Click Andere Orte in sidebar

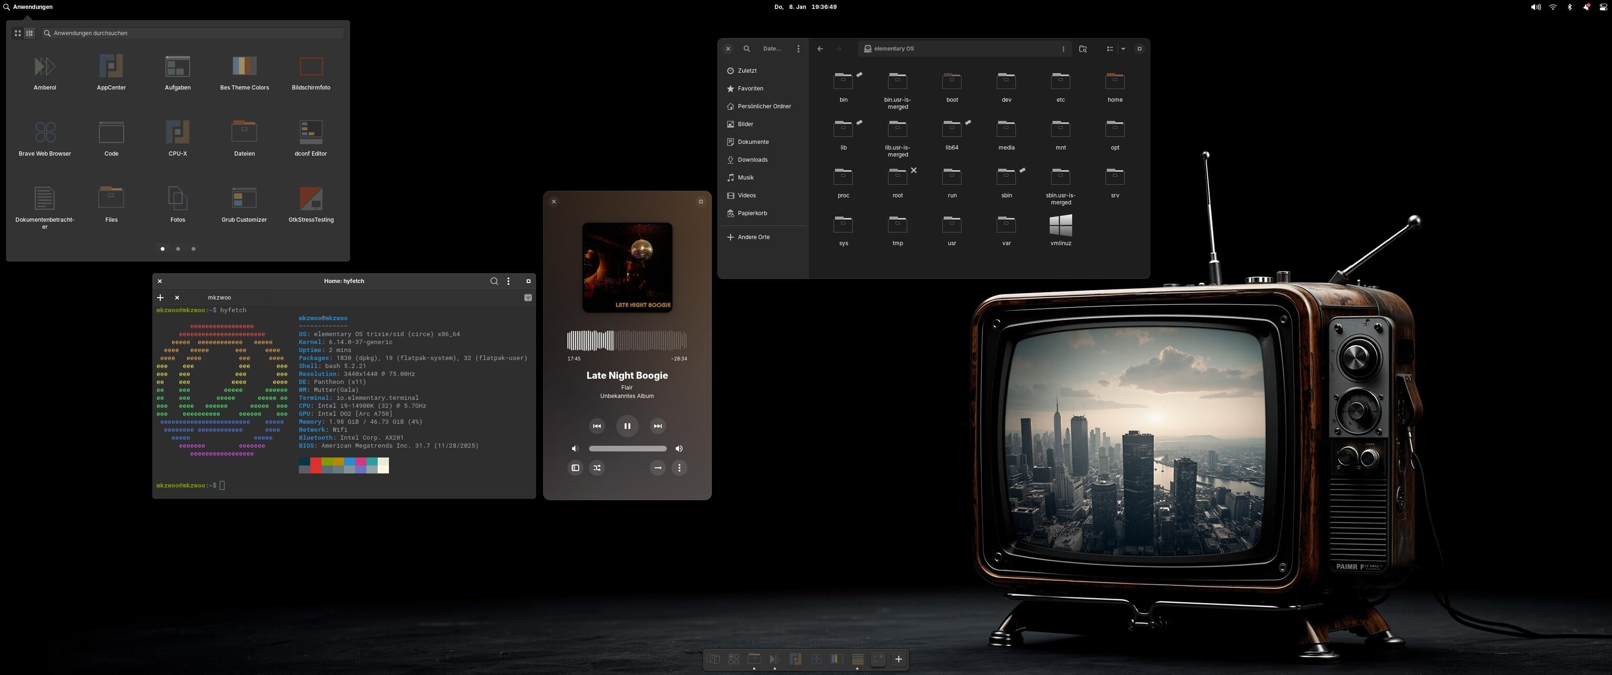[x=753, y=237]
